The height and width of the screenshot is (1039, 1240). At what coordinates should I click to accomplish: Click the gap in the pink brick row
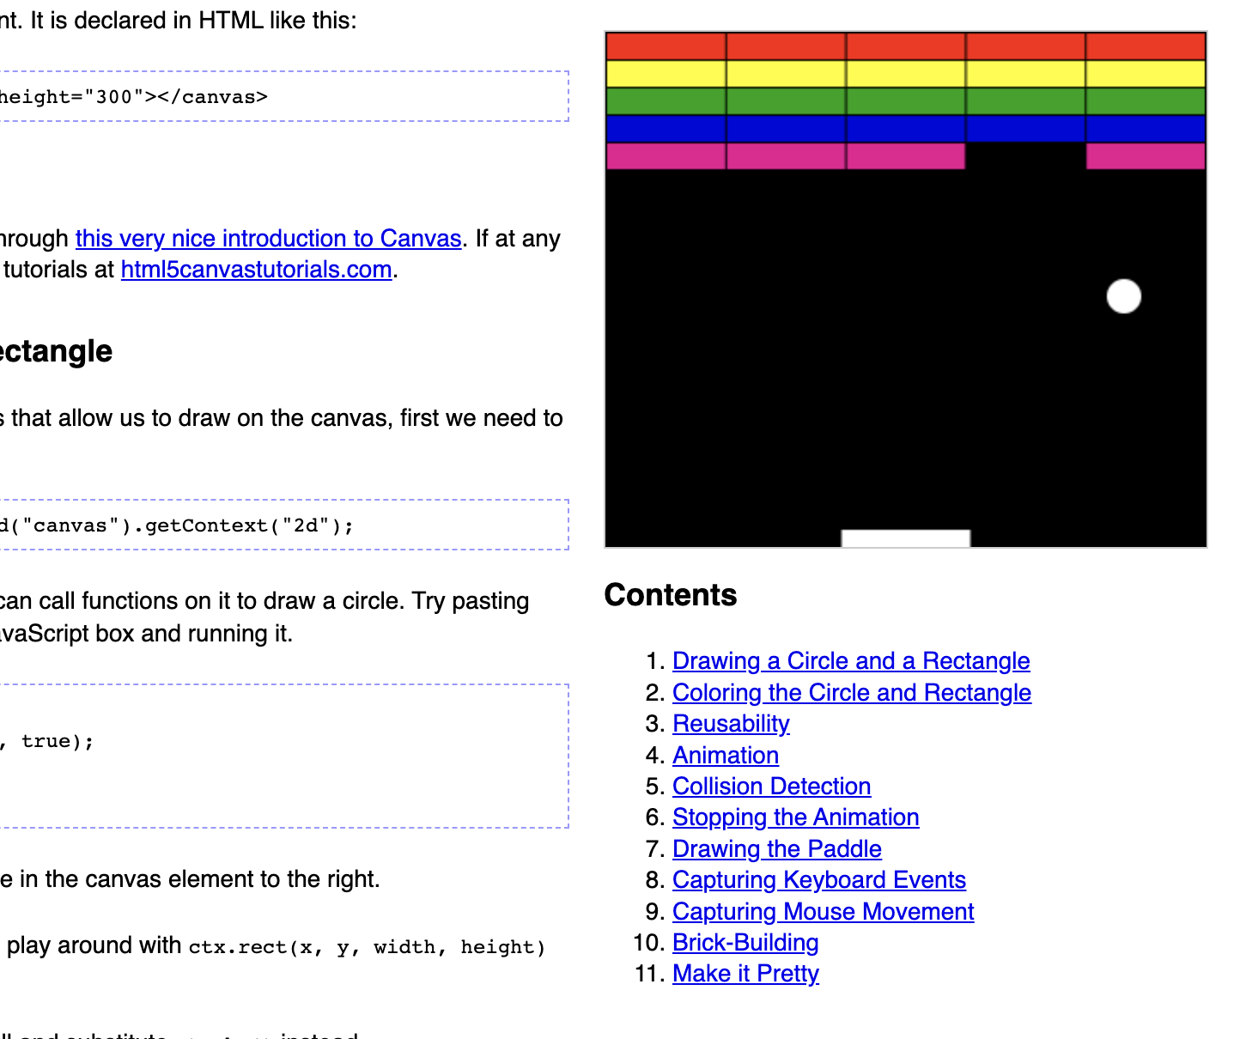[x=1025, y=156]
